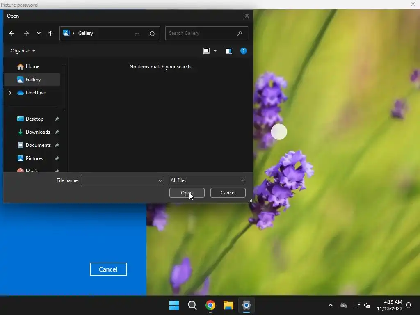Open the Pictures quick access folder
The height and width of the screenshot is (315, 420).
coord(34,158)
